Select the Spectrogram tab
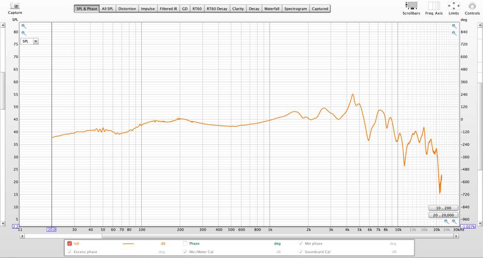 [296, 8]
